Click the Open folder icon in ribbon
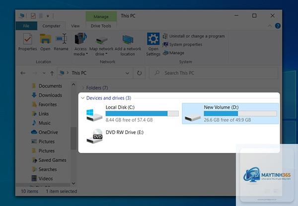 click(x=45, y=39)
